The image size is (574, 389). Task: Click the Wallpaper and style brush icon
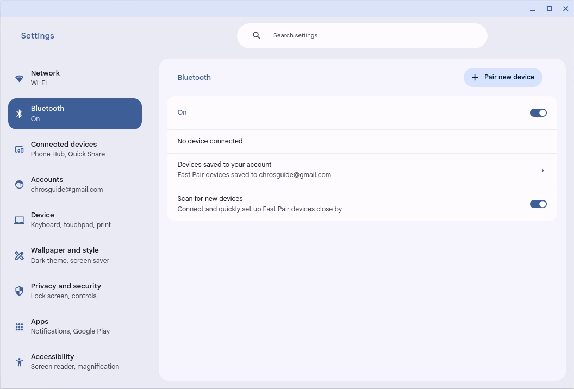click(20, 255)
